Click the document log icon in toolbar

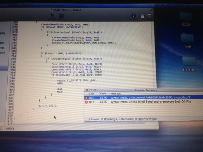(143, 16)
